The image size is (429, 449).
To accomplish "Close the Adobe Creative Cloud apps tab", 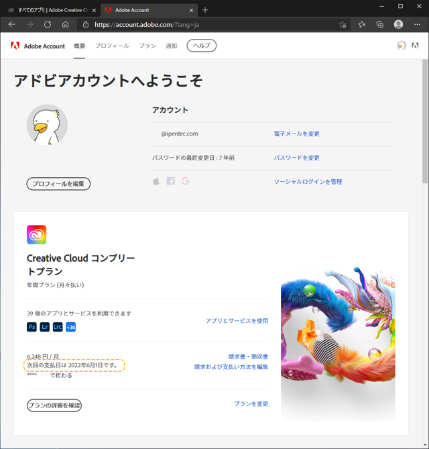I will click(94, 10).
